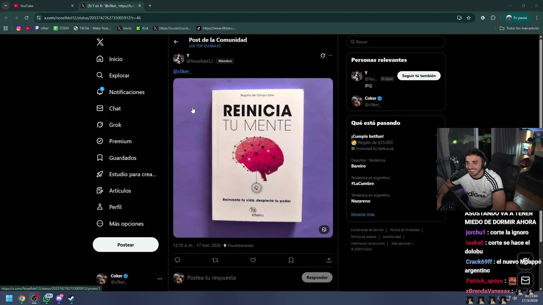Bookmark this page with star icon

pyautogui.click(x=468, y=18)
